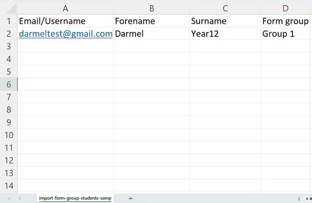The width and height of the screenshot is (312, 203).
Task: Select the Form group header cell
Action: coord(286,21)
